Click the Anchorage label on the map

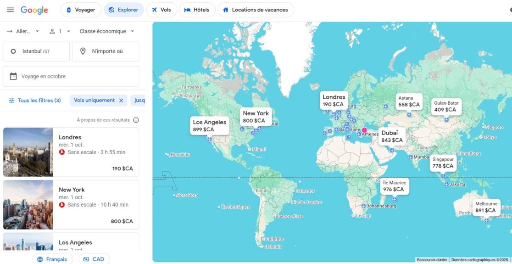[x=190, y=95]
